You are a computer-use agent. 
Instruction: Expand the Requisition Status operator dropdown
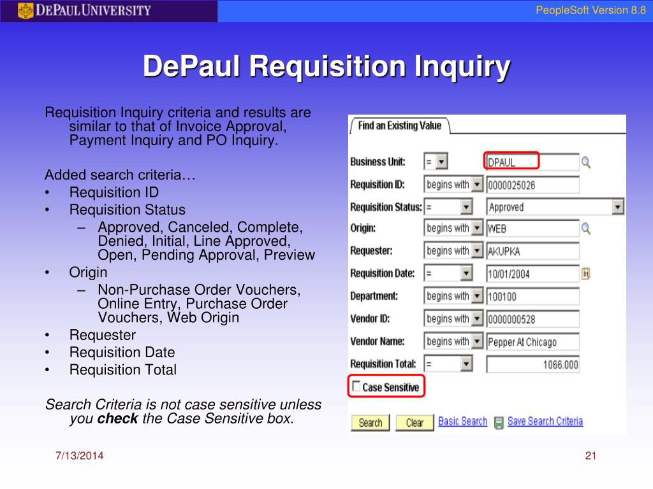(x=448, y=207)
